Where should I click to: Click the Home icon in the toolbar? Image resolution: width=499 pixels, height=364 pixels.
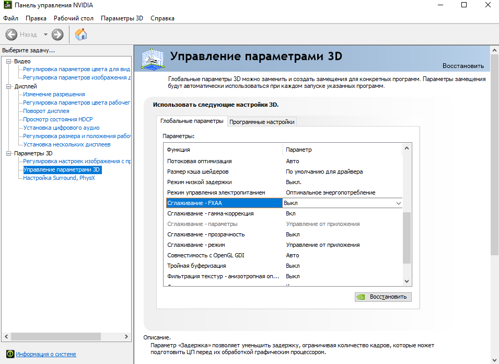point(81,35)
